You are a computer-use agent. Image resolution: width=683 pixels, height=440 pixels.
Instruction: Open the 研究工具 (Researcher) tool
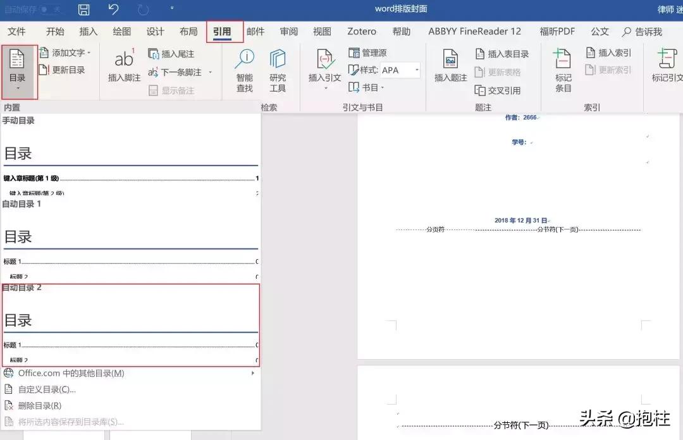[278, 70]
